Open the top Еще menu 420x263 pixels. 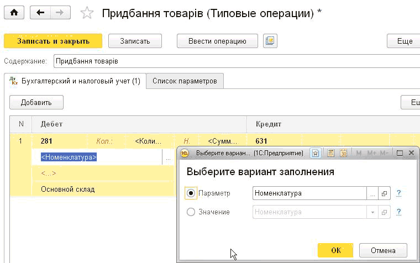[x=405, y=41]
